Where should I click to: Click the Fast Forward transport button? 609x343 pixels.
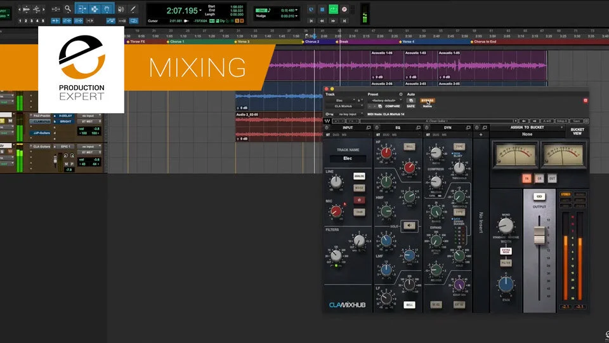click(333, 20)
